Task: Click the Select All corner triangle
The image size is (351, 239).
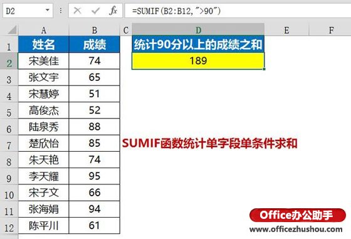Action: [x=13, y=29]
